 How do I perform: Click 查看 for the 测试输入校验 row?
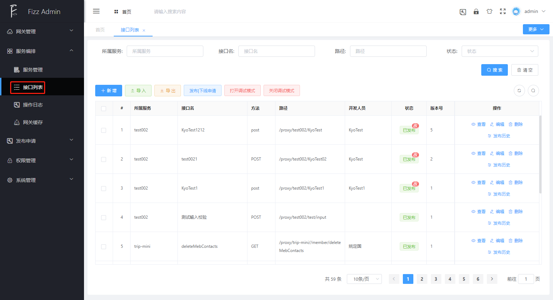[478, 212]
